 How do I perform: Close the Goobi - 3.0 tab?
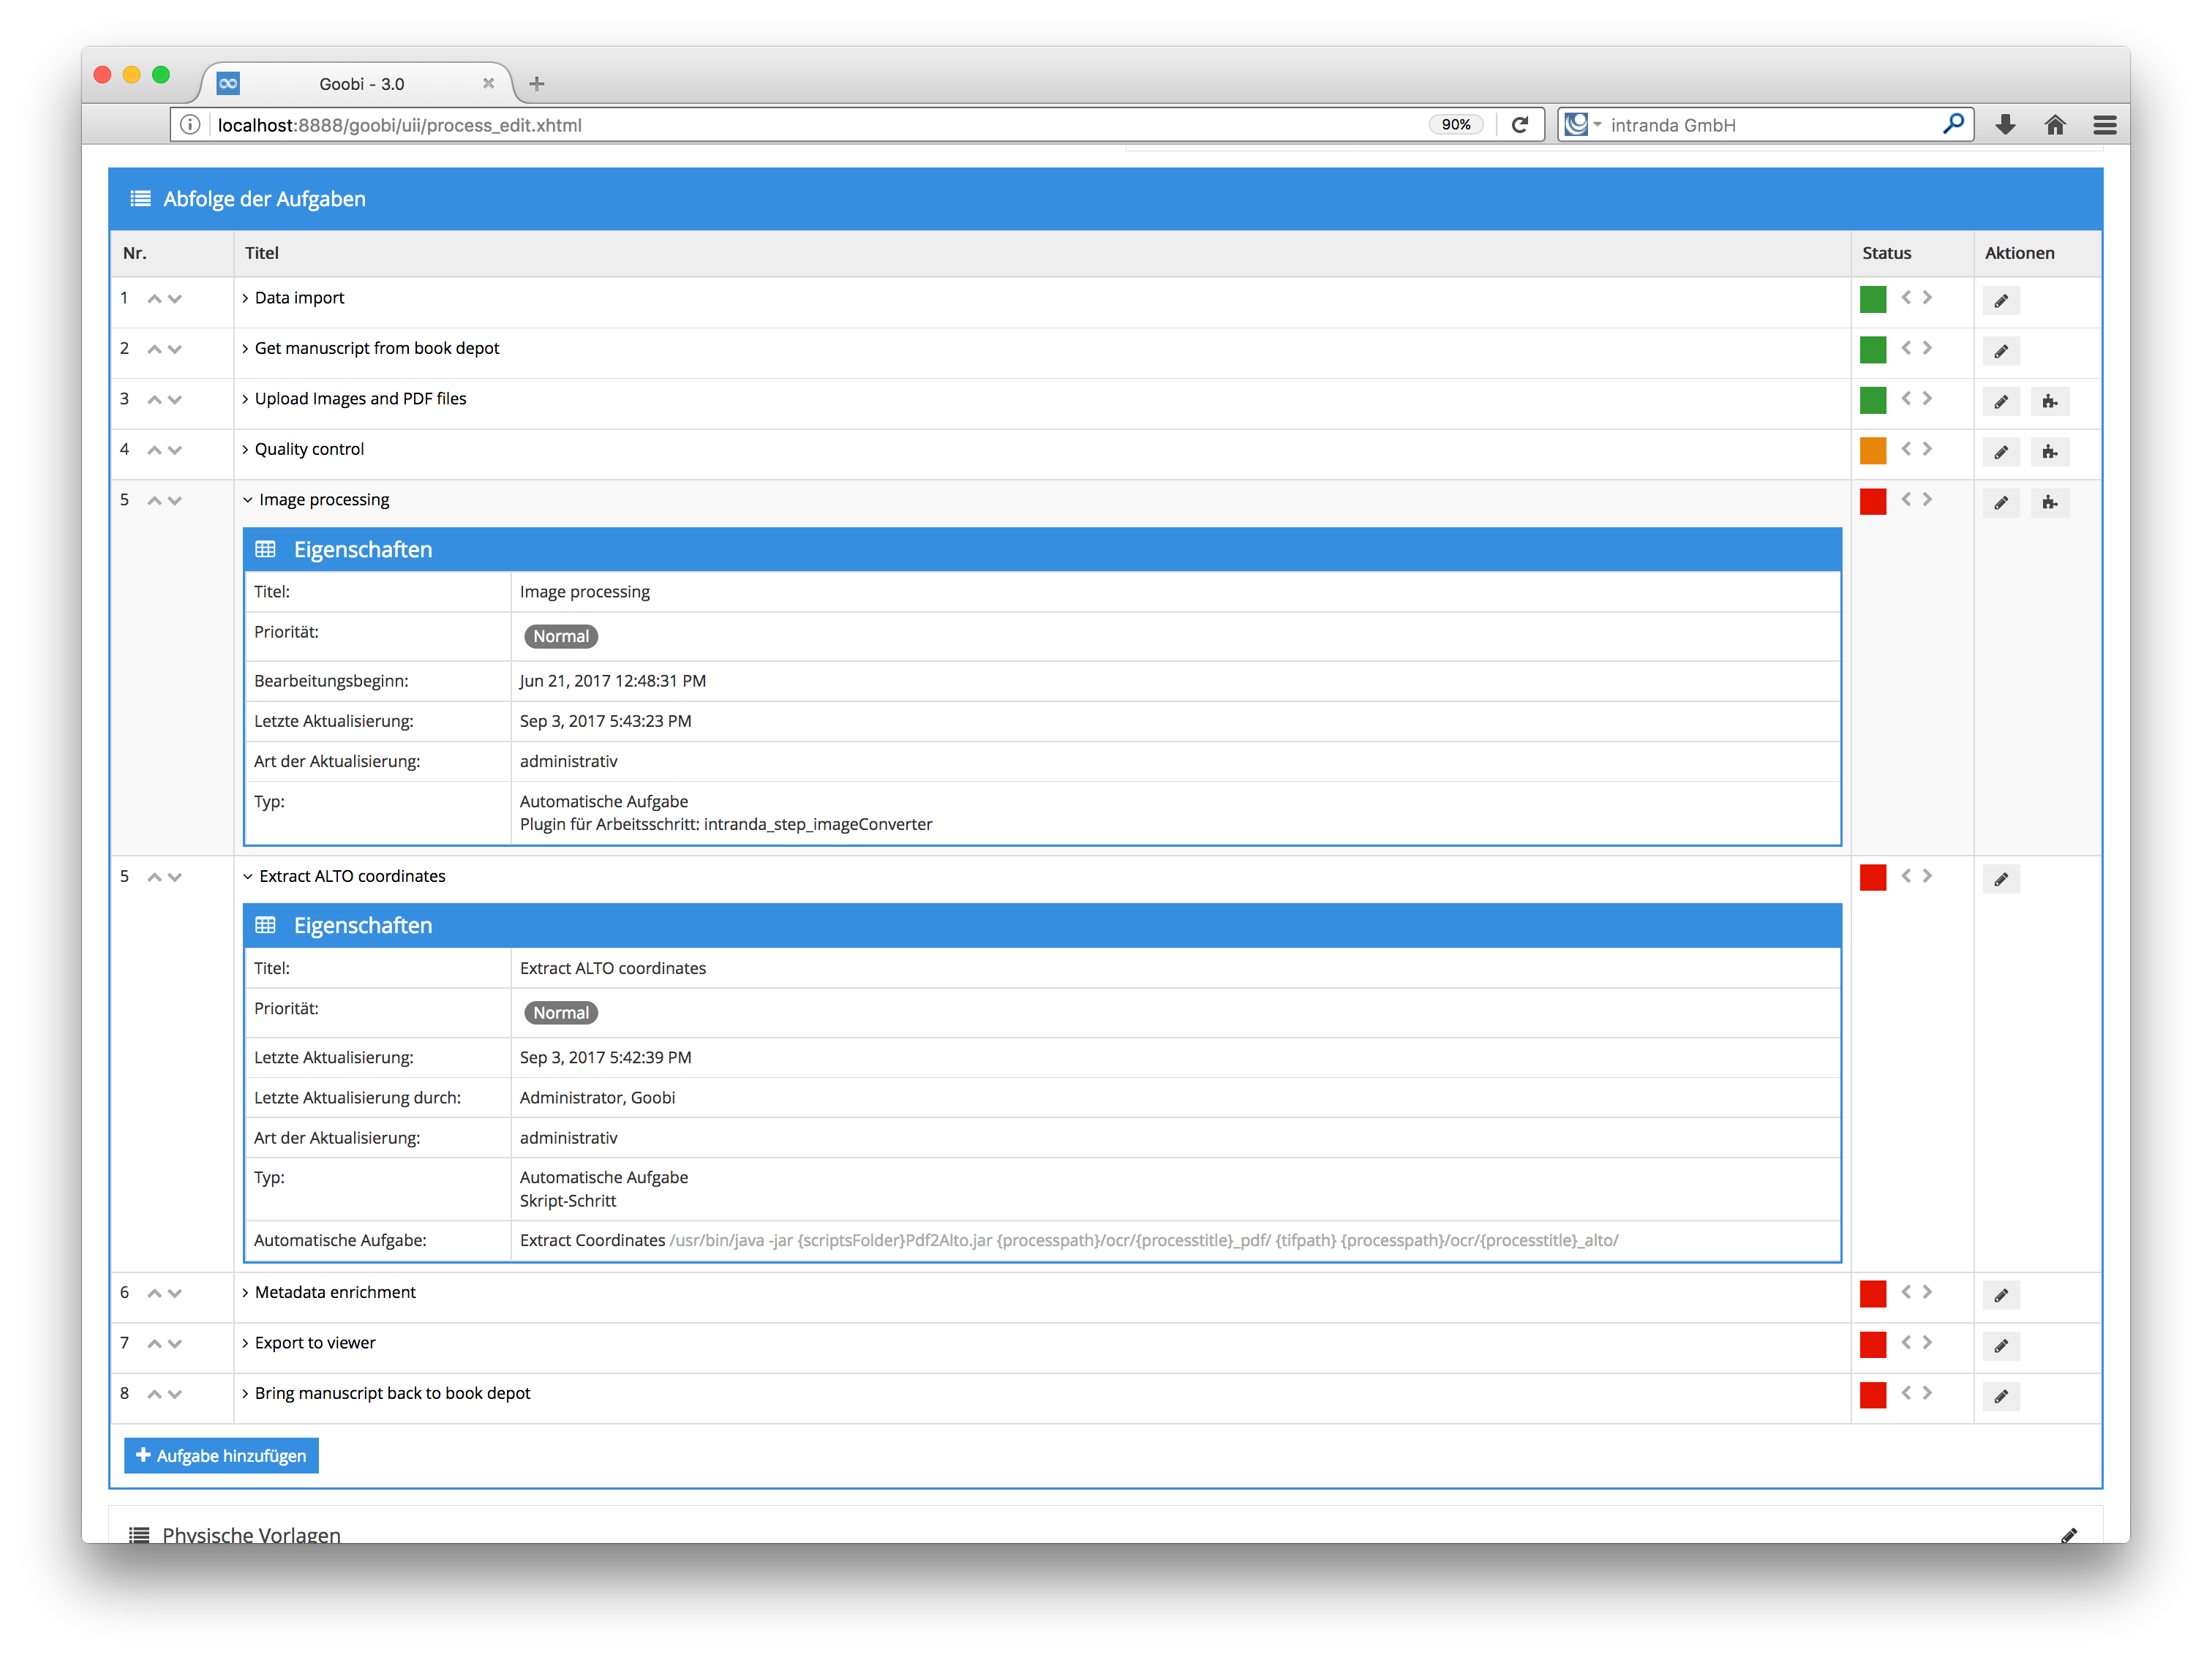click(x=488, y=84)
